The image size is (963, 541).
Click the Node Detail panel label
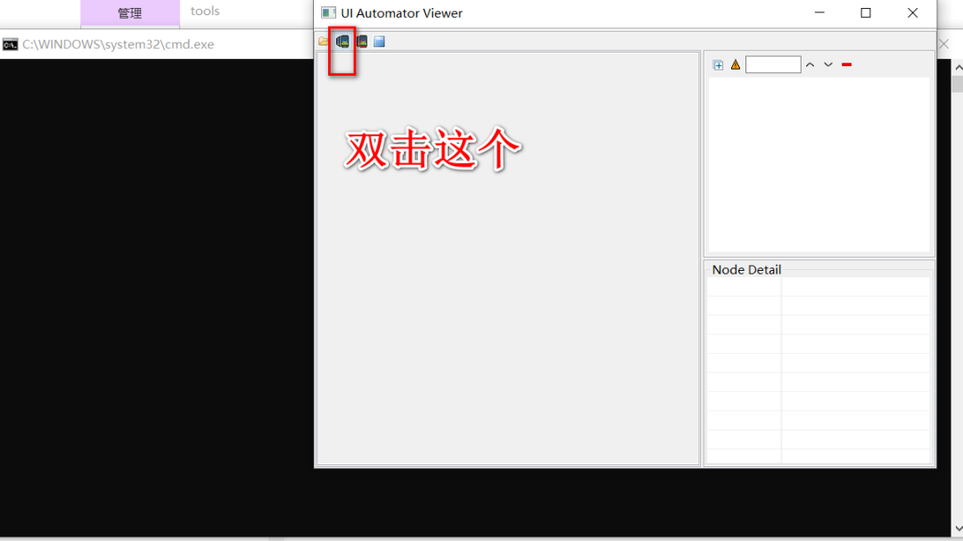[746, 269]
